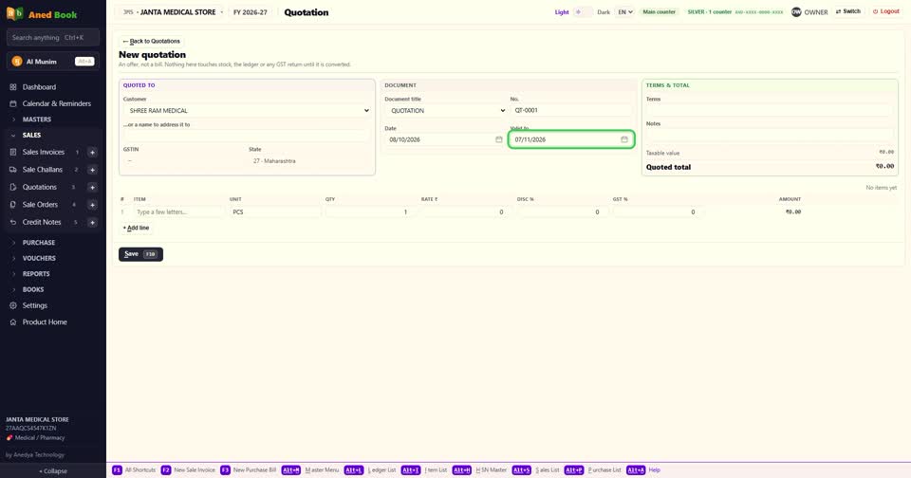Click F1 All Shortcuts
The height and width of the screenshot is (478, 911).
[134, 469]
